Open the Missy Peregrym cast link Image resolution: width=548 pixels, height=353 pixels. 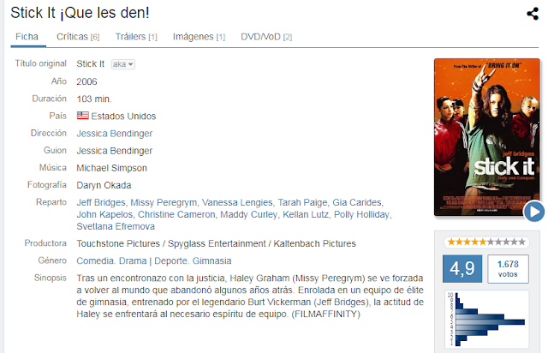coord(164,202)
